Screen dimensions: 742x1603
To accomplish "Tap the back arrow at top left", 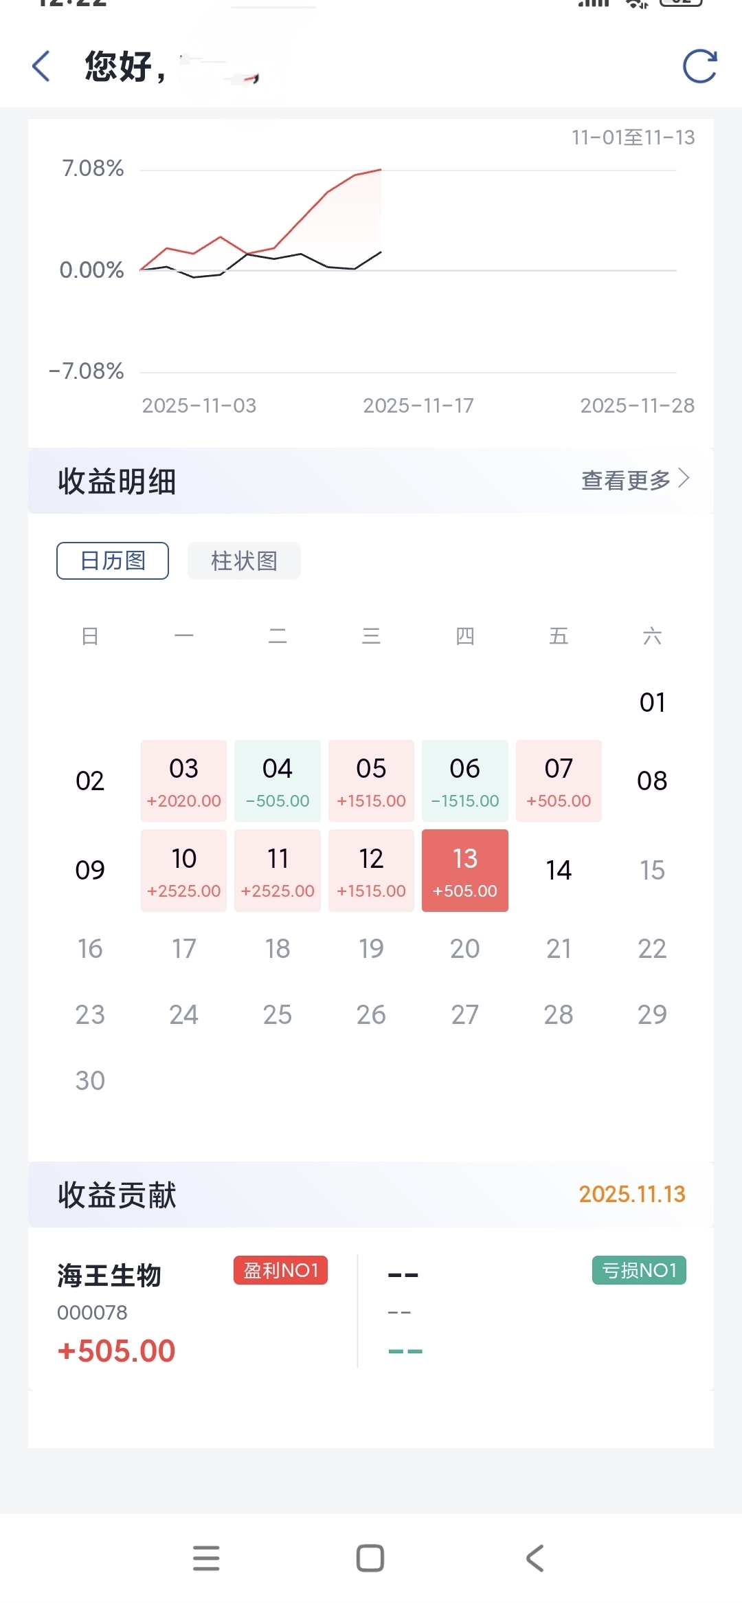I will tap(41, 67).
